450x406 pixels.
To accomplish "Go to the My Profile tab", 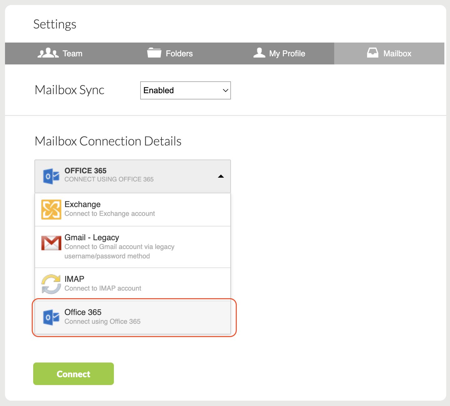I will point(279,53).
